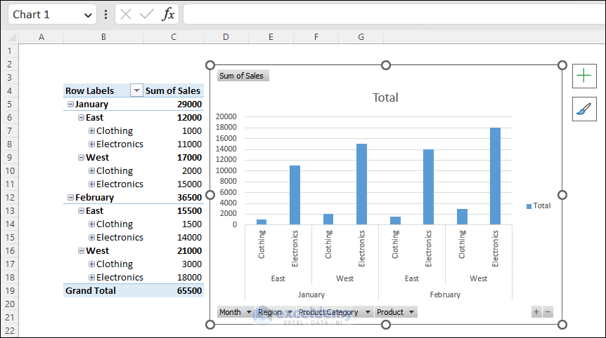Expand Clothing in row 17

click(x=91, y=264)
